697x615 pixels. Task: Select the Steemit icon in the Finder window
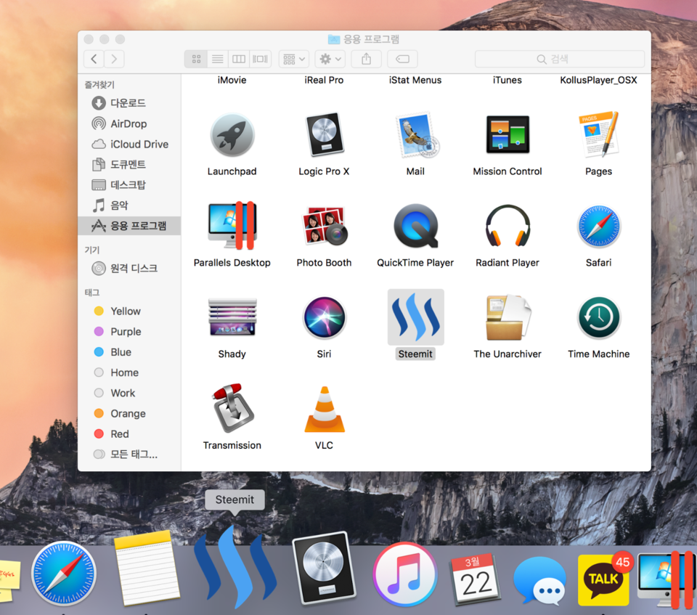coord(415,317)
